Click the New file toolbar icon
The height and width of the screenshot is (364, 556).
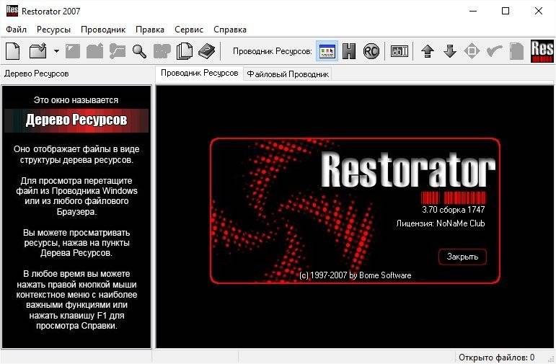pyautogui.click(x=13, y=51)
